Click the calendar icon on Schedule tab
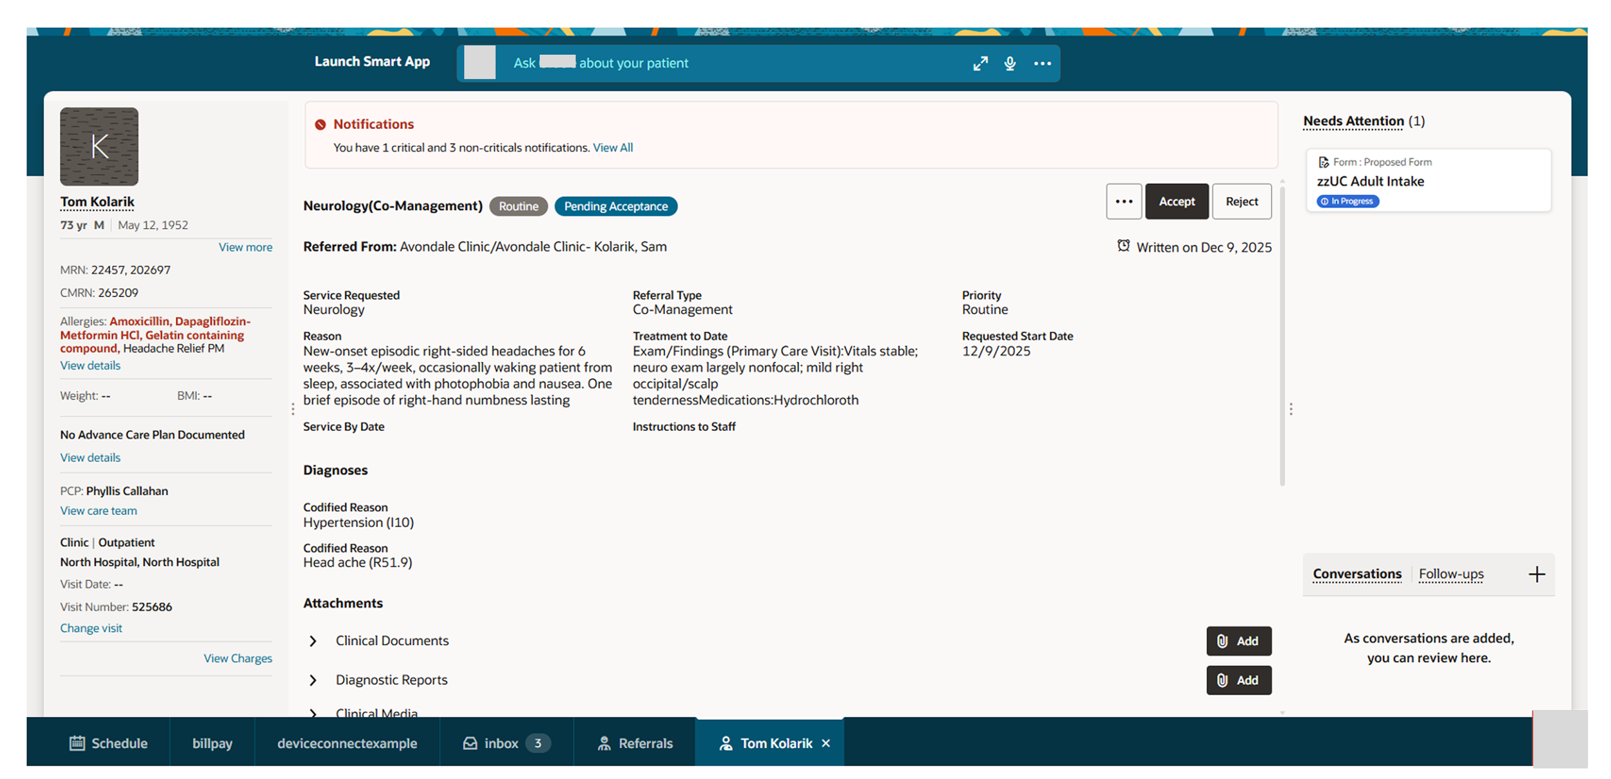This screenshot has width=1611, height=779. (x=77, y=743)
